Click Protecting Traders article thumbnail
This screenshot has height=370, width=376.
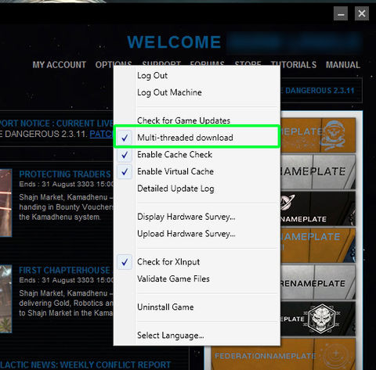tap(5, 203)
